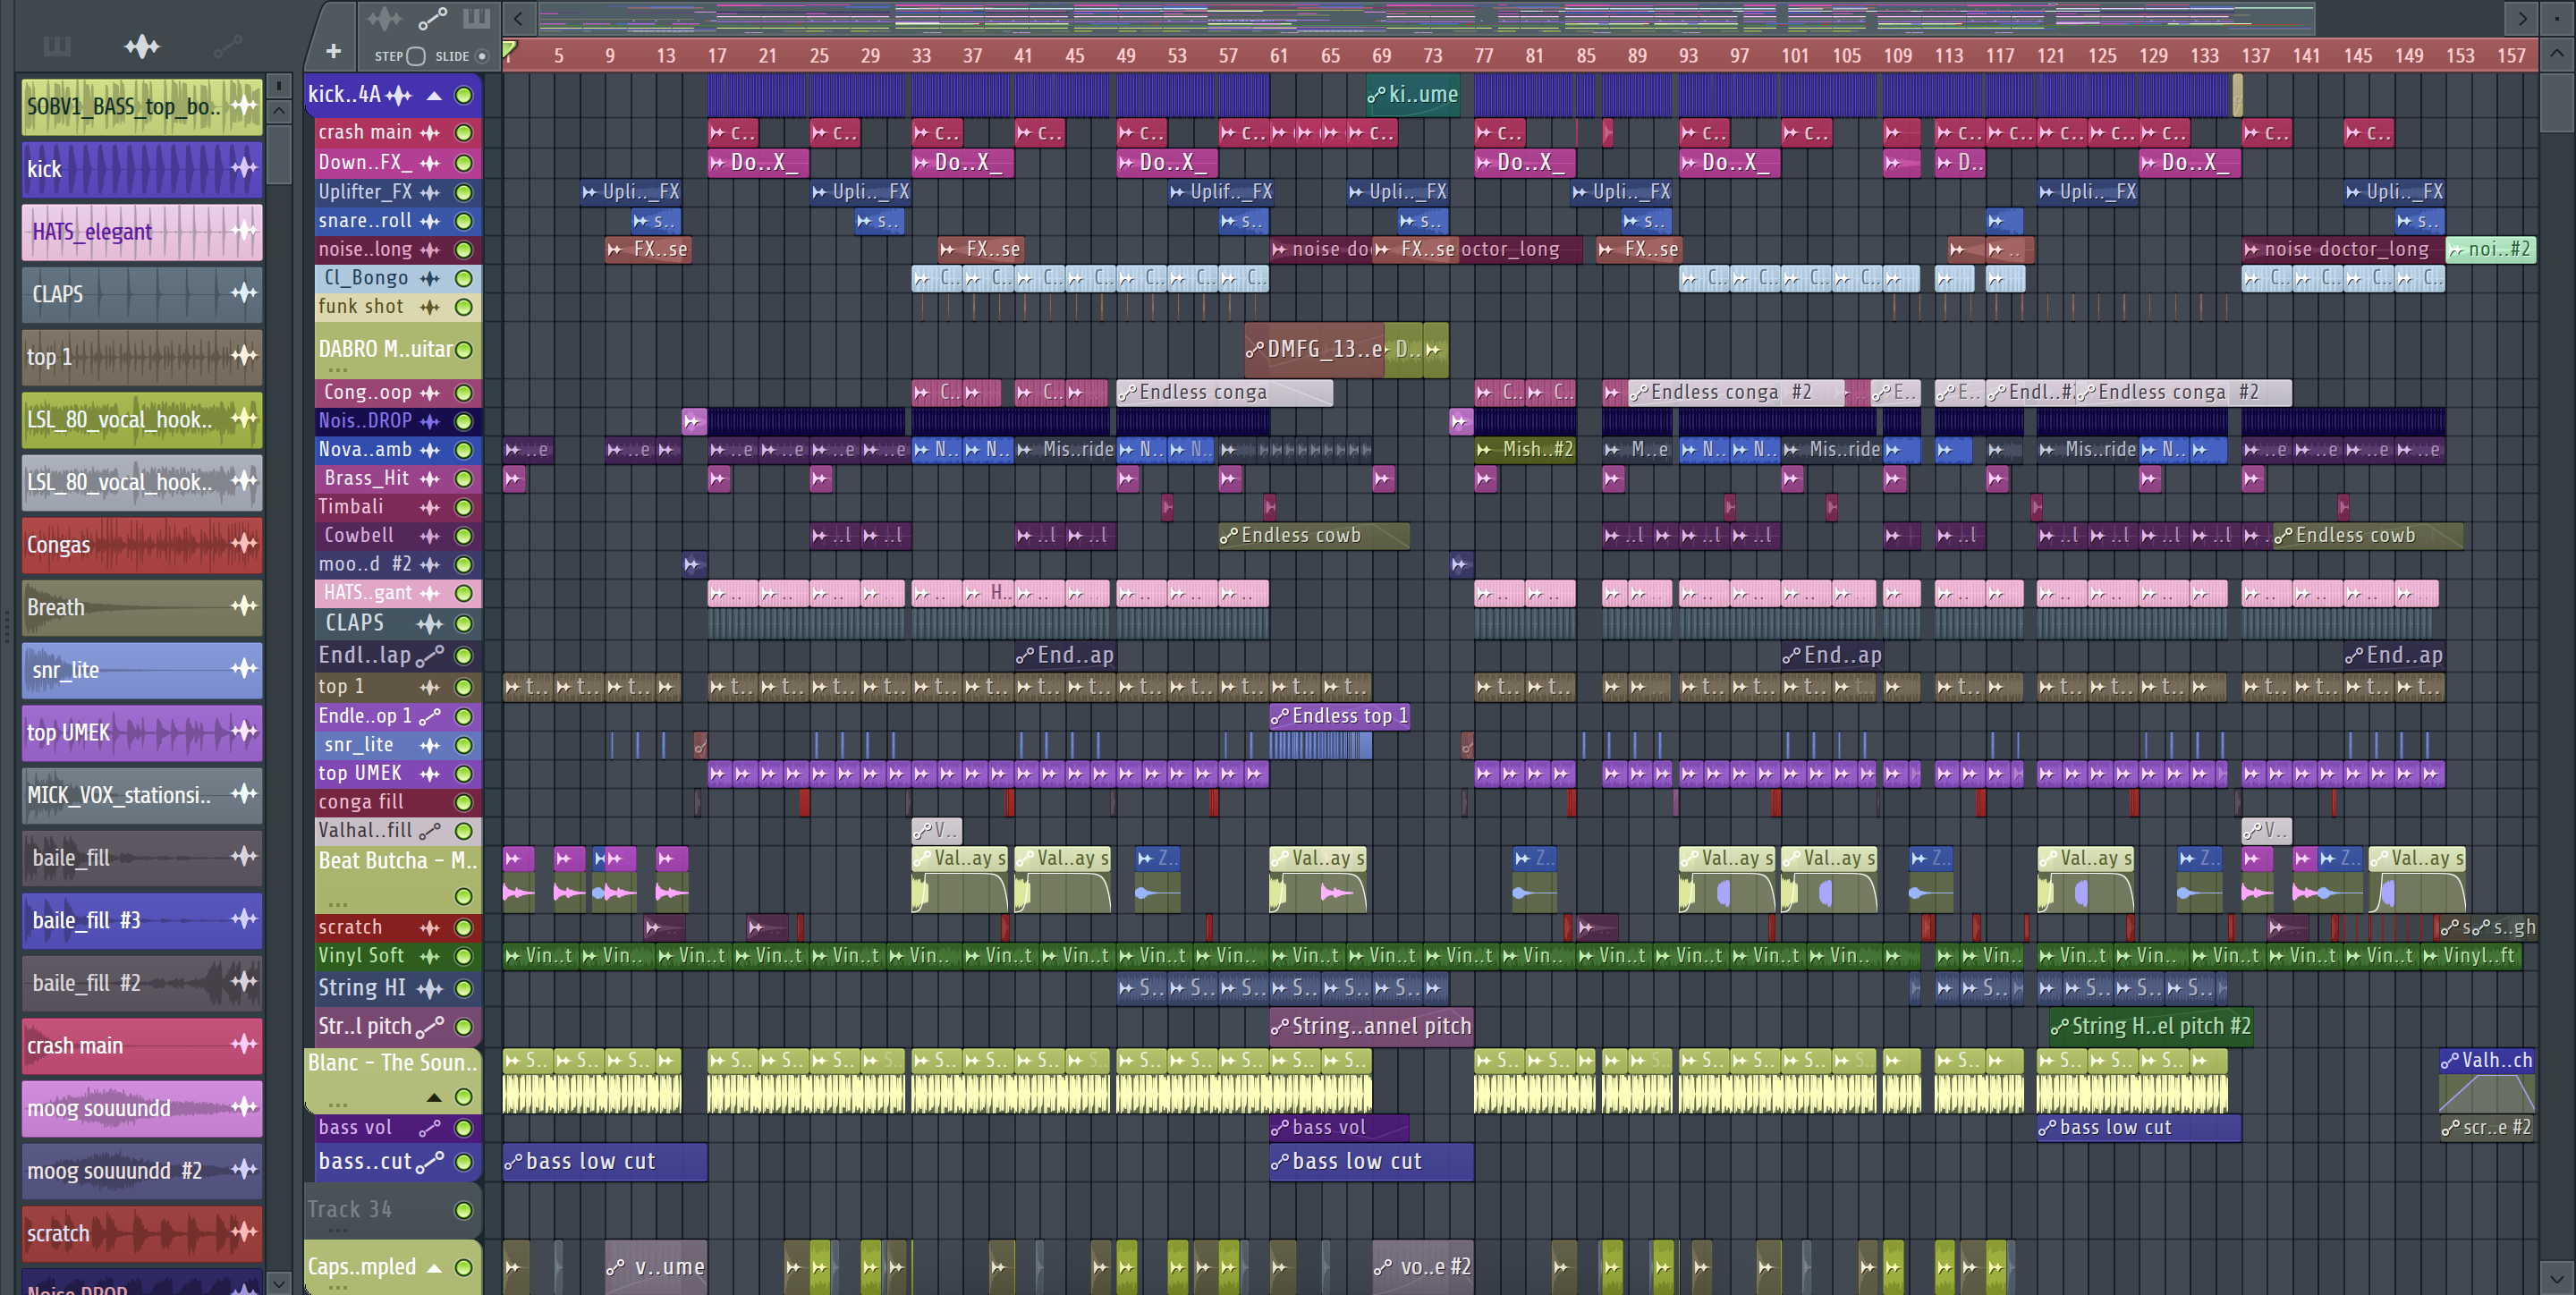Select the String H..el pitch #2 clip
The height and width of the screenshot is (1295, 2576).
click(2150, 1027)
